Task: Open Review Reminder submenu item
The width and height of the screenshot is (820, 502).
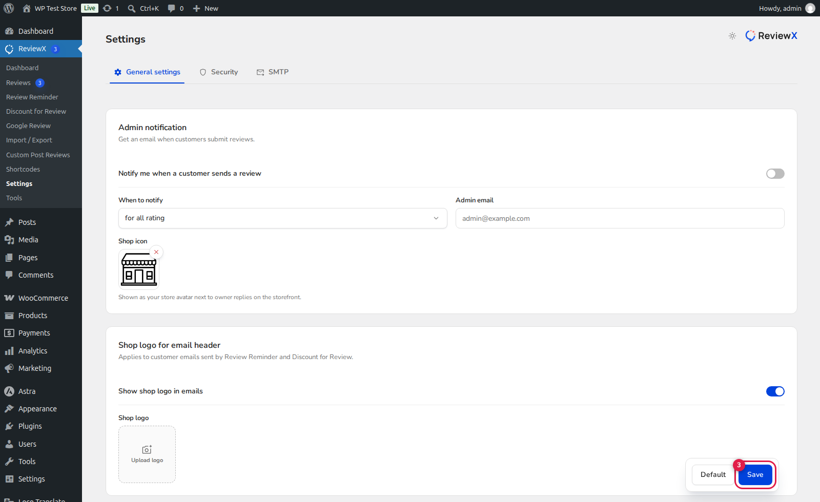Action: point(32,97)
